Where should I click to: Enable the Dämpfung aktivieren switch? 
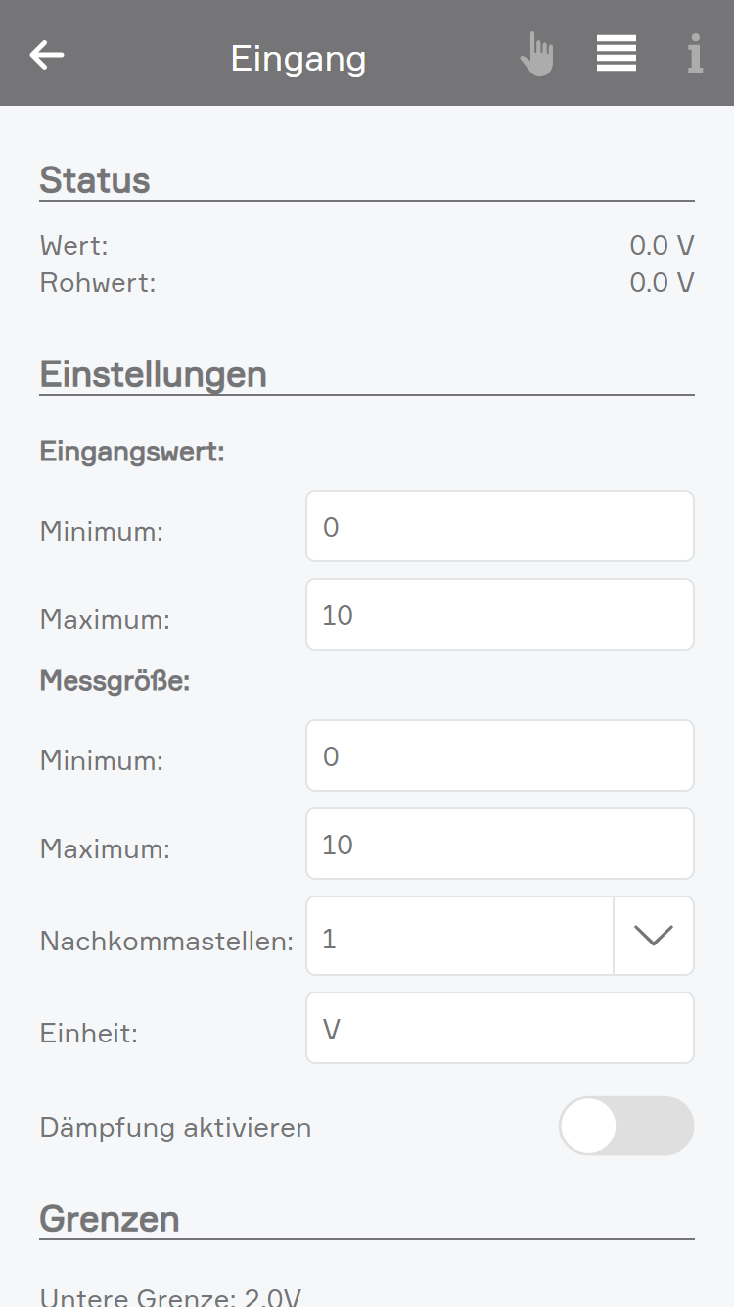[x=626, y=1126]
